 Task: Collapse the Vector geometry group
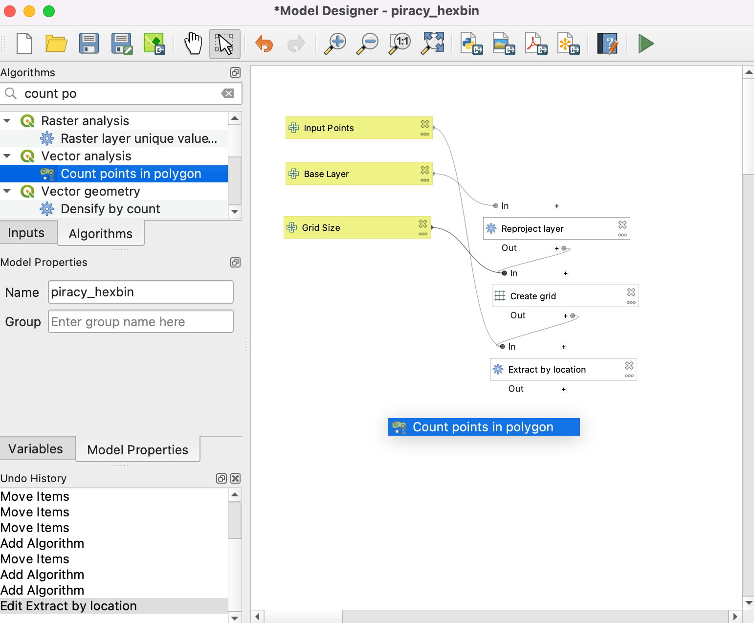pyautogui.click(x=7, y=191)
